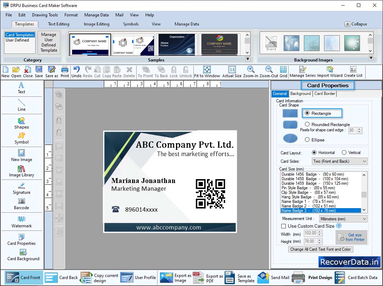
Task: Launch the Import Wizard
Action: (330, 72)
